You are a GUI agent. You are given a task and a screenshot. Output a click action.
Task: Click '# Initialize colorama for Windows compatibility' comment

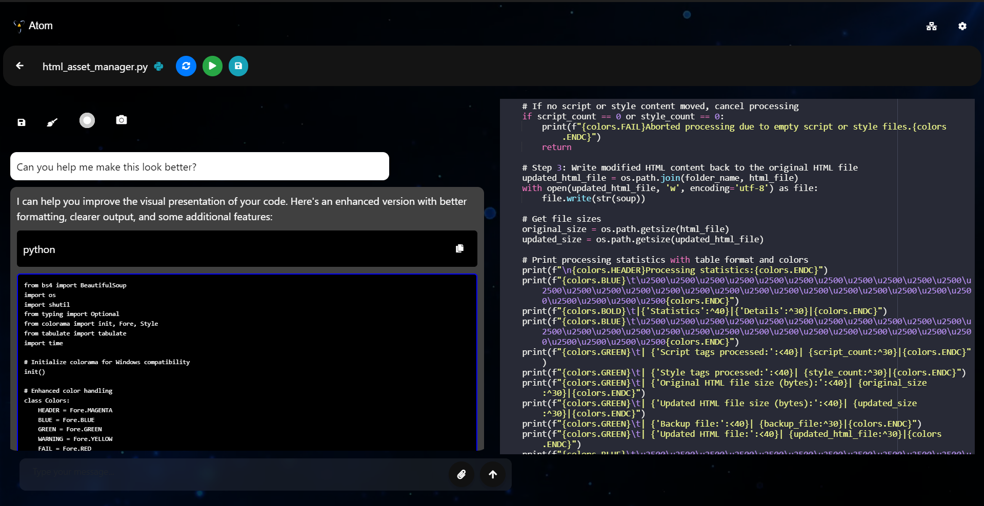[107, 362]
